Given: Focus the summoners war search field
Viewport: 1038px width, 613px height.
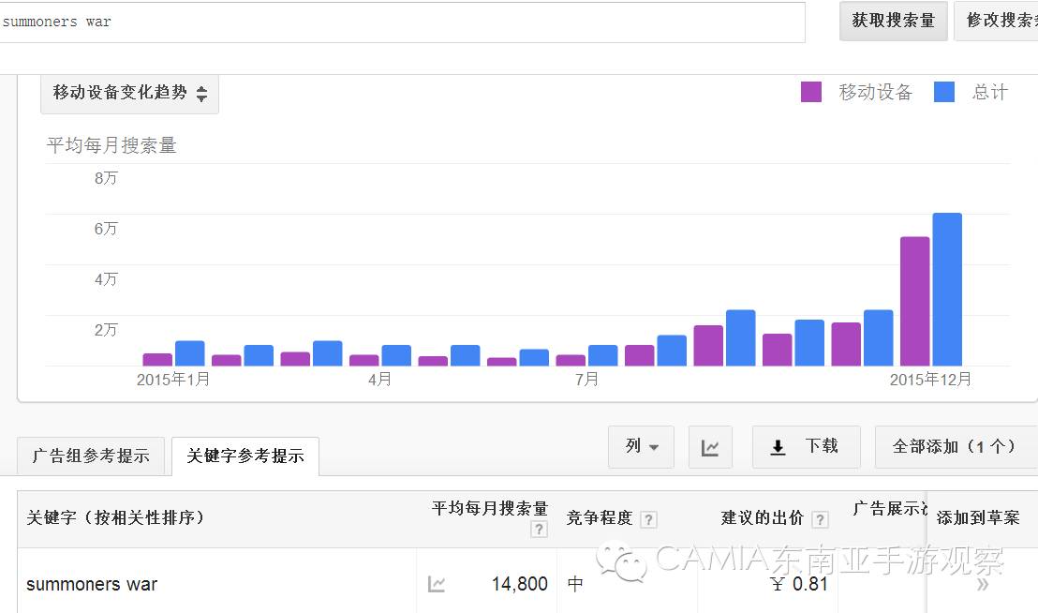Looking at the screenshot, I should pos(401,22).
